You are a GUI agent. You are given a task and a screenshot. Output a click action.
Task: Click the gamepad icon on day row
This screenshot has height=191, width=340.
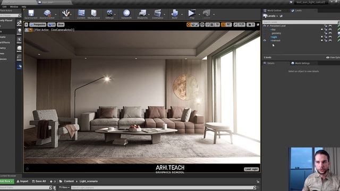click(x=330, y=30)
